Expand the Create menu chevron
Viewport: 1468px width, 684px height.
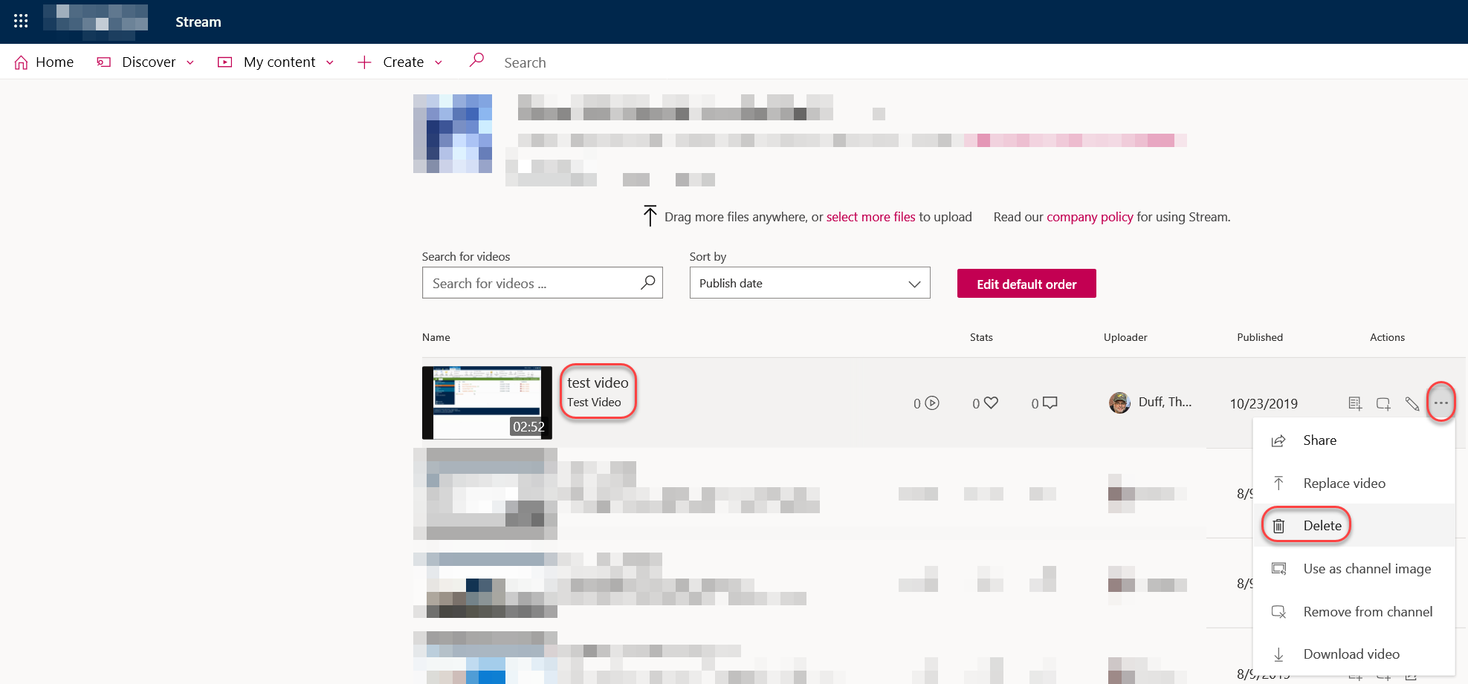point(439,62)
